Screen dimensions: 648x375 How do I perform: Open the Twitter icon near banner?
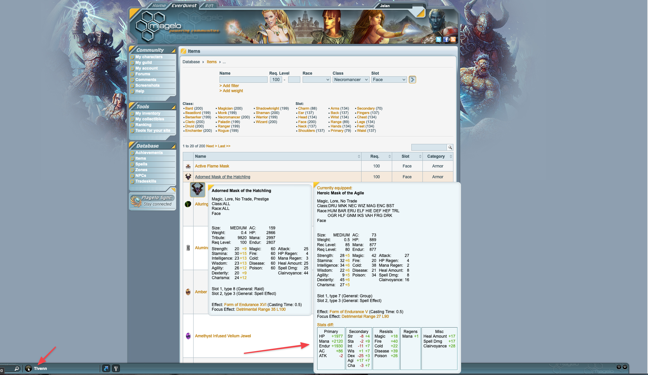pyautogui.click(x=439, y=39)
